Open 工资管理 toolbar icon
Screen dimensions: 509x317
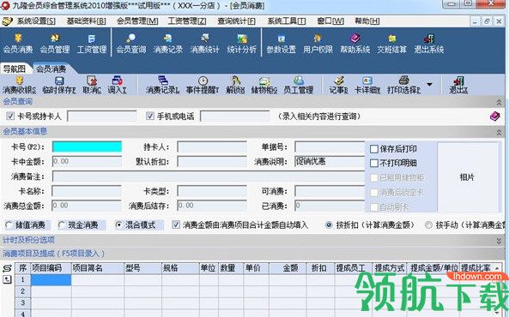(92, 44)
